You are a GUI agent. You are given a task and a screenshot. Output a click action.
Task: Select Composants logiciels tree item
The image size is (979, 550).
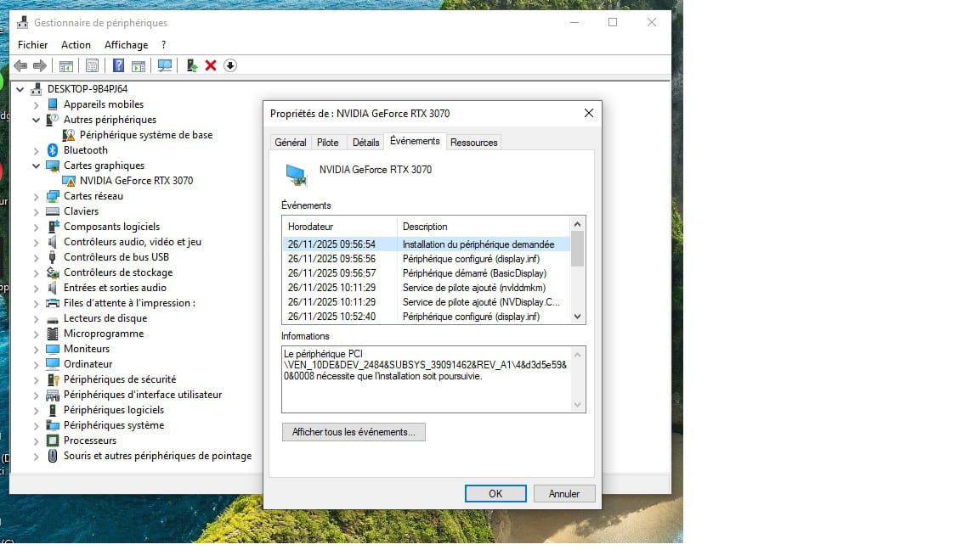pyautogui.click(x=111, y=227)
